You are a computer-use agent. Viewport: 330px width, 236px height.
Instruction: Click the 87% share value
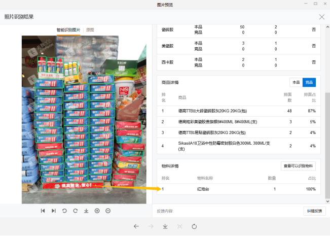point(312,111)
